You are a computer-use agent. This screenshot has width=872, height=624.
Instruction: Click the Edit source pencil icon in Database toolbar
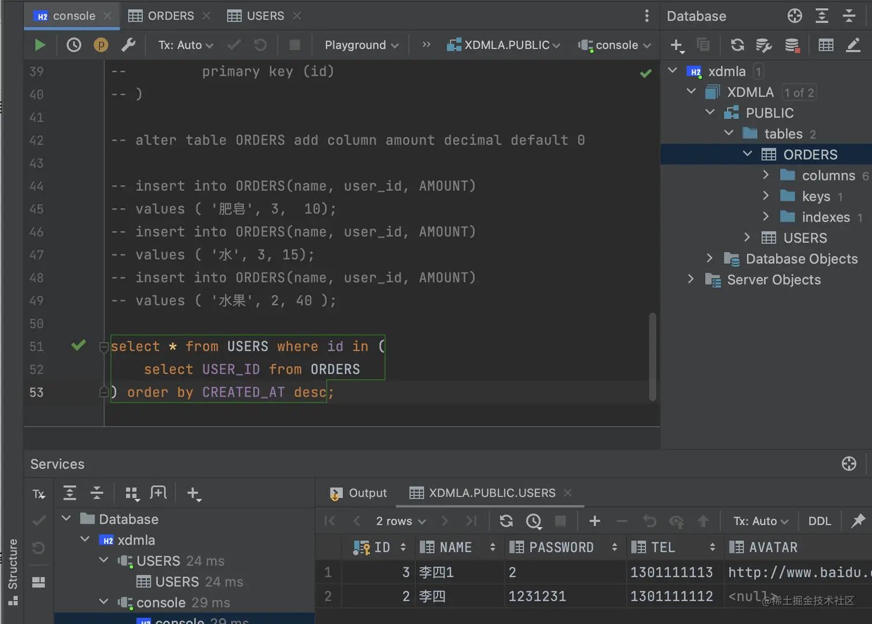(x=853, y=45)
